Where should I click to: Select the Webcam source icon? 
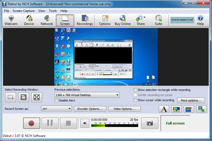[x=11, y=20]
